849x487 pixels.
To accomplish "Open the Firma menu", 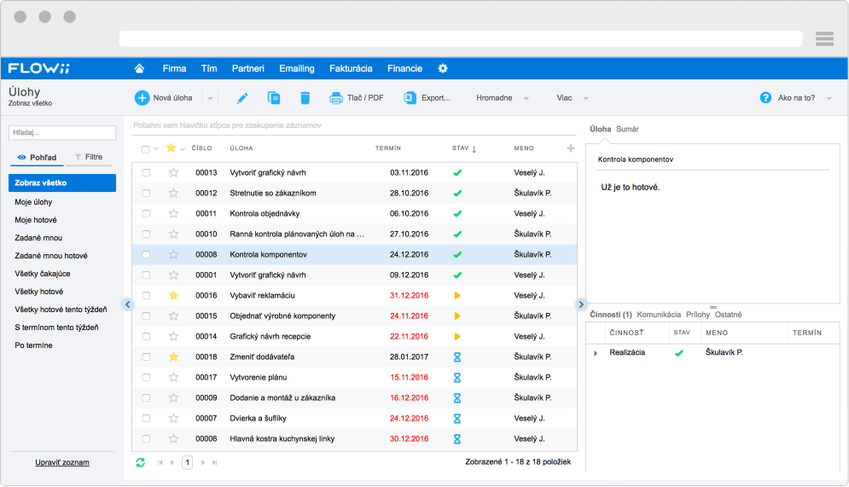I will point(174,68).
